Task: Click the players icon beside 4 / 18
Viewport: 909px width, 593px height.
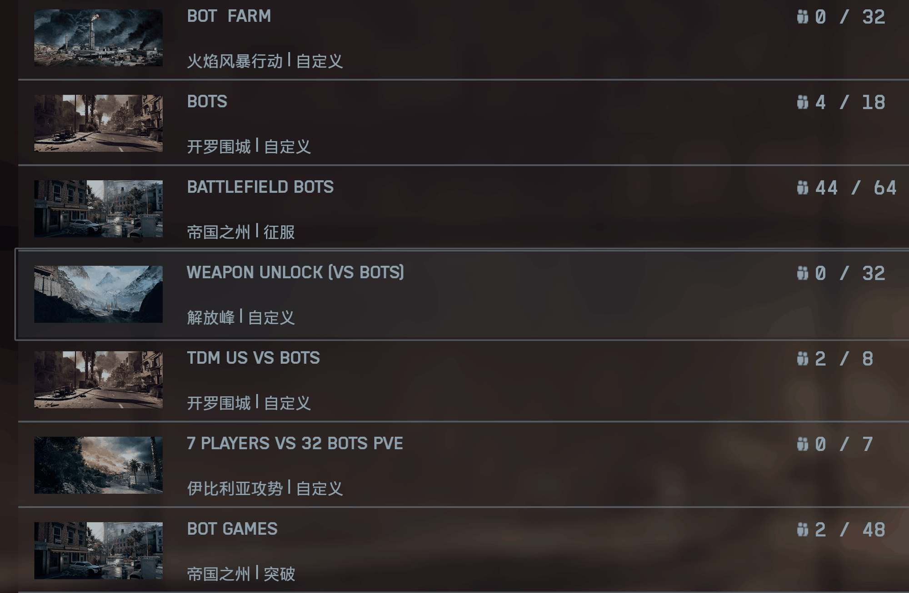Action: coord(803,102)
